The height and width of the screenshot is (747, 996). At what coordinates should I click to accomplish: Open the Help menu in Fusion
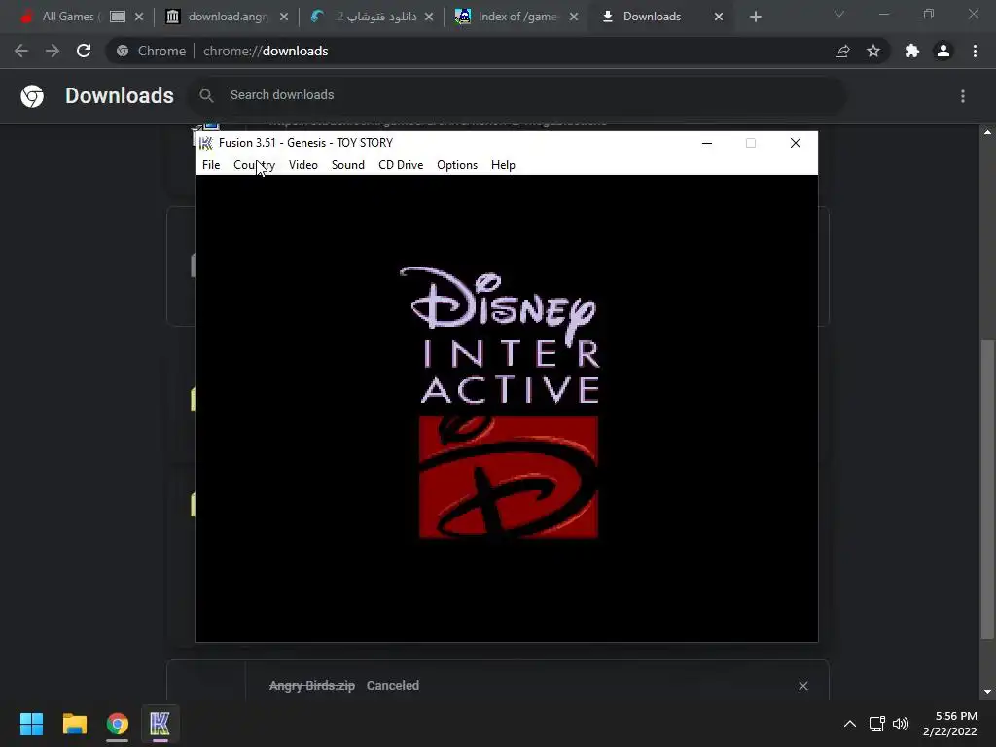pos(503,165)
